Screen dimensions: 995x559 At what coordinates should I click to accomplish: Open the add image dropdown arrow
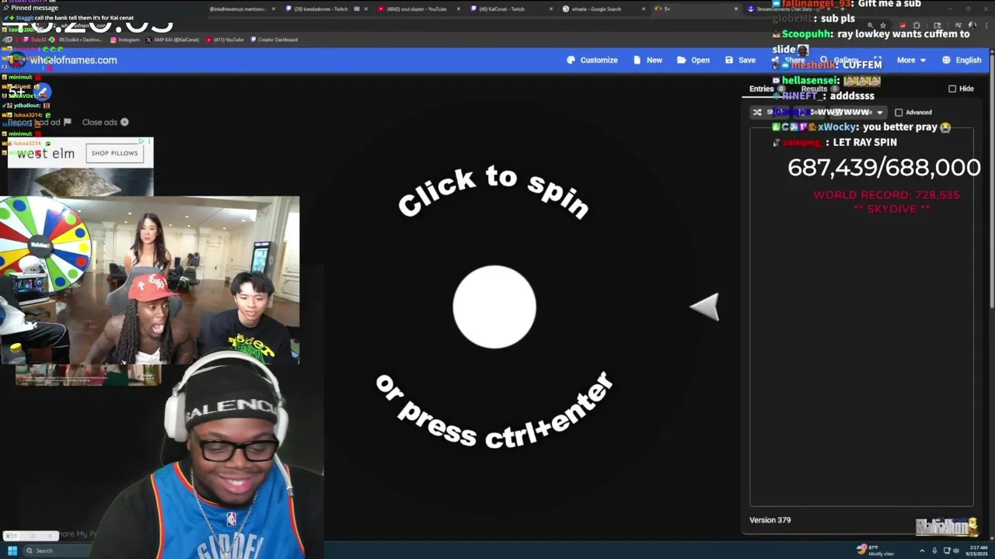point(879,113)
